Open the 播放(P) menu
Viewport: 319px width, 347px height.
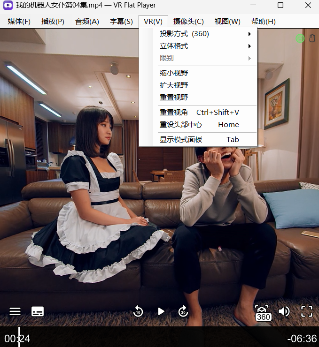click(53, 22)
